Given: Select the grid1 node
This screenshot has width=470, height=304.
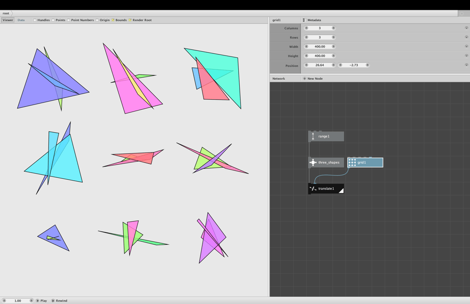Looking at the screenshot, I should pos(365,162).
